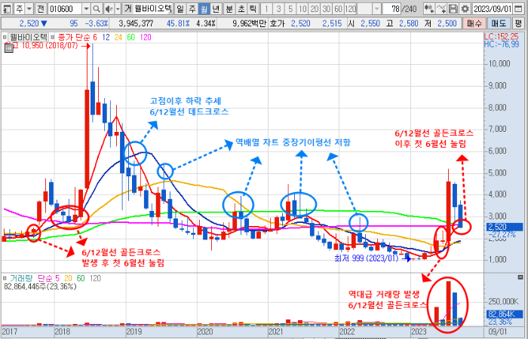Image resolution: width=528 pixels, height=339 pixels.
Task: Open the calendar date picker icon
Action: pos(519,9)
